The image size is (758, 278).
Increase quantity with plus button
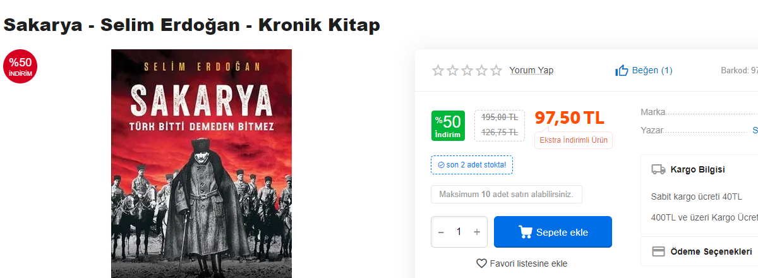(x=477, y=232)
